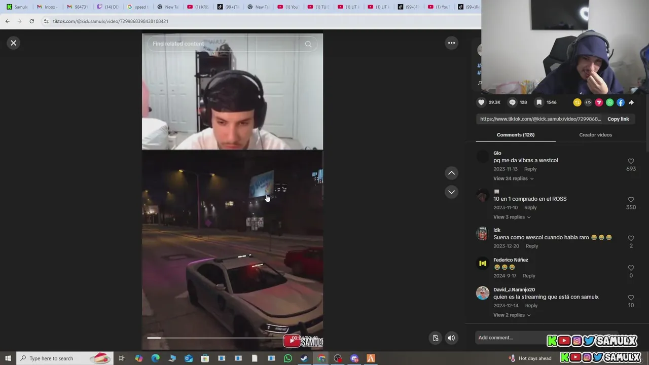The height and width of the screenshot is (365, 649).
Task: Open Federico Núñez's profile from the username
Action: click(x=511, y=260)
